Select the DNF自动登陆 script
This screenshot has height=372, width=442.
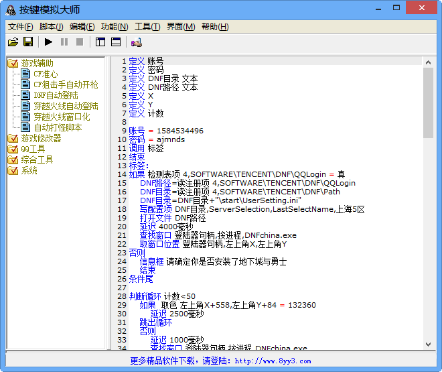(56, 95)
